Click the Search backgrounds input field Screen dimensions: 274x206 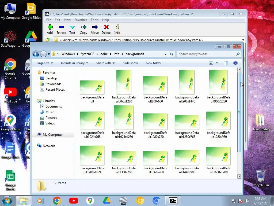coord(206,54)
